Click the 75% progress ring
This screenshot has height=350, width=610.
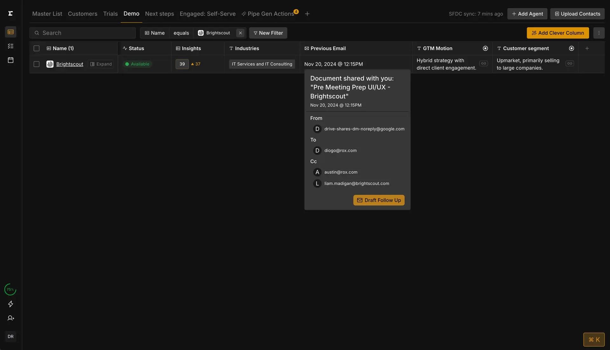click(x=10, y=289)
